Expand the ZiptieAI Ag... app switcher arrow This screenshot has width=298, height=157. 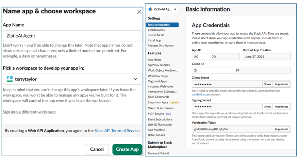click(175, 9)
